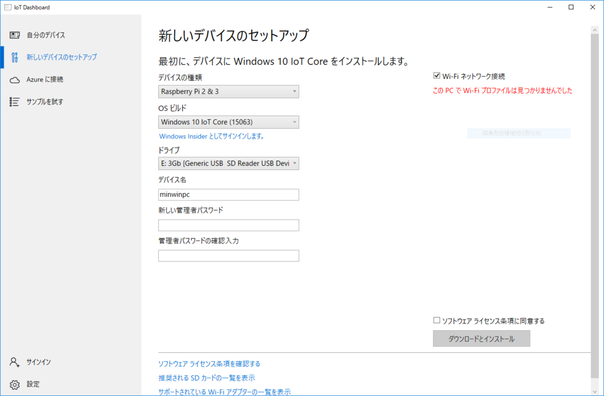Click the ダウンロードとインストール button
Viewport: 604px width, 396px height.
tap(481, 338)
